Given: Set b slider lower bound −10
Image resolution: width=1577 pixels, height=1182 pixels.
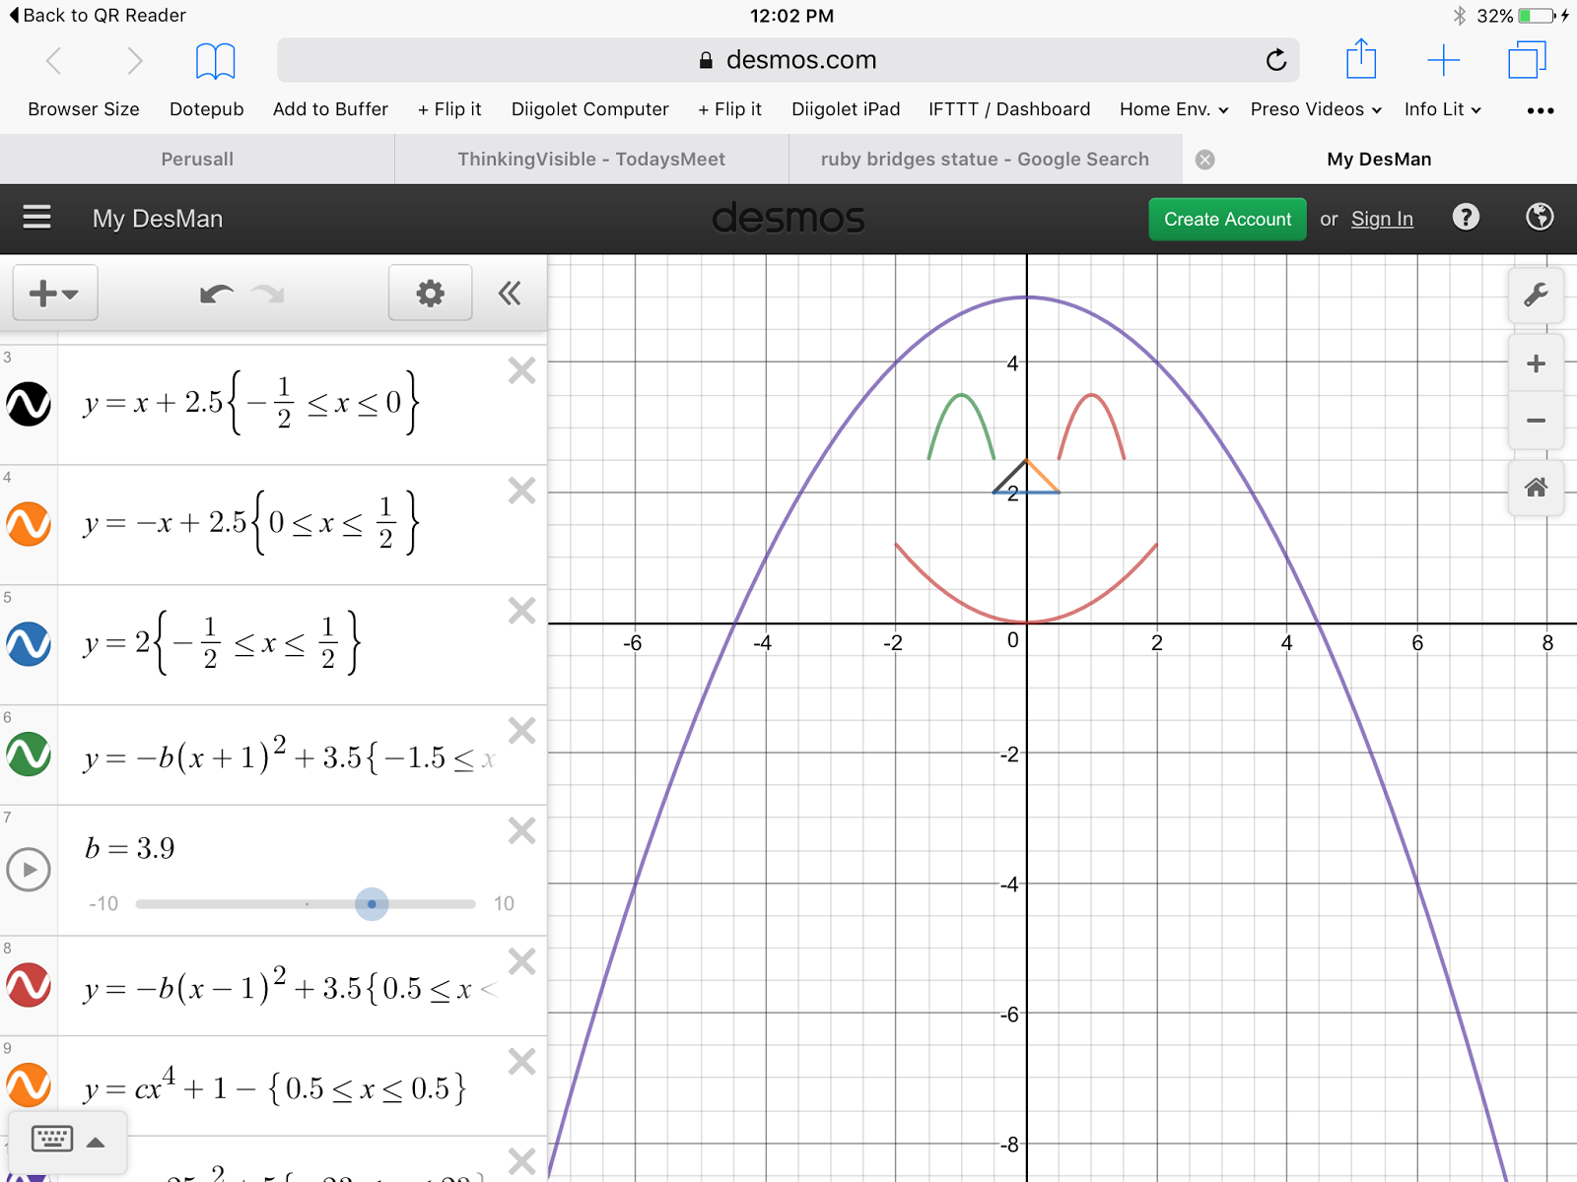Looking at the screenshot, I should pyautogui.click(x=103, y=903).
